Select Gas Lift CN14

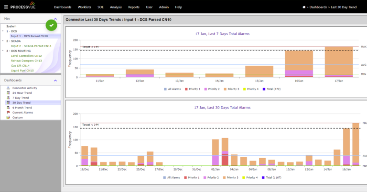tap(20, 66)
